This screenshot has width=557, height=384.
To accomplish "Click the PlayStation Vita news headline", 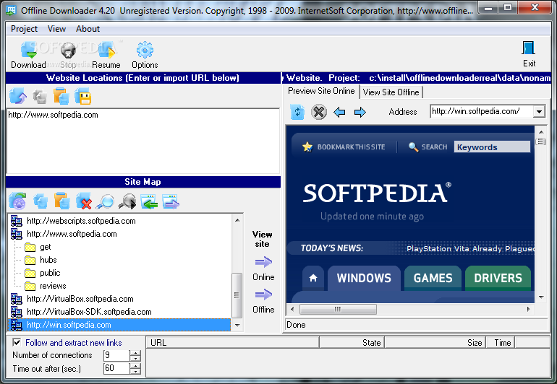I will tap(471, 248).
